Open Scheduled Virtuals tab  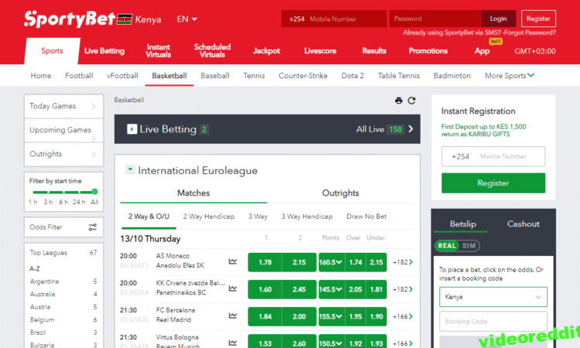point(212,51)
